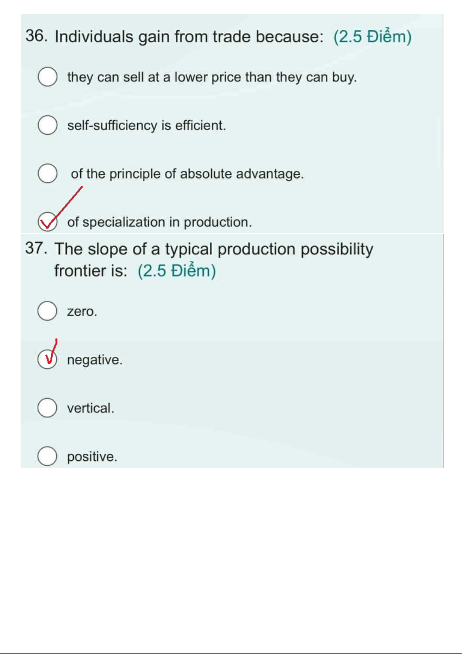Click question 36 title 'Individuals gain from trade because'
The height and width of the screenshot is (654, 462).
pyautogui.click(x=189, y=37)
